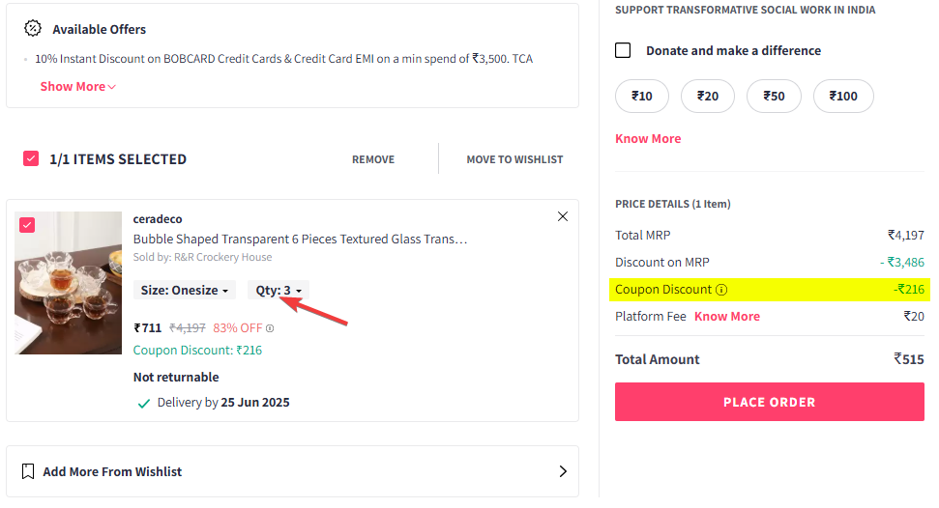Viewport: 939px width, 508px height.
Task: Open the Qty: 3 dropdown
Action: click(279, 290)
